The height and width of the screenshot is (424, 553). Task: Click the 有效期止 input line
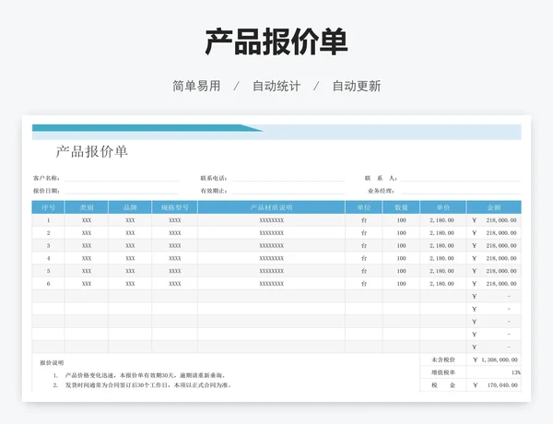pyautogui.click(x=288, y=191)
